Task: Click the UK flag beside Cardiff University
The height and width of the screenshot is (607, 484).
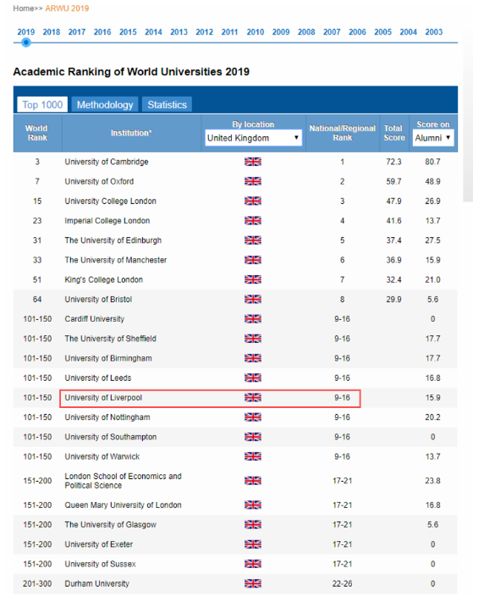Action: coord(253,319)
